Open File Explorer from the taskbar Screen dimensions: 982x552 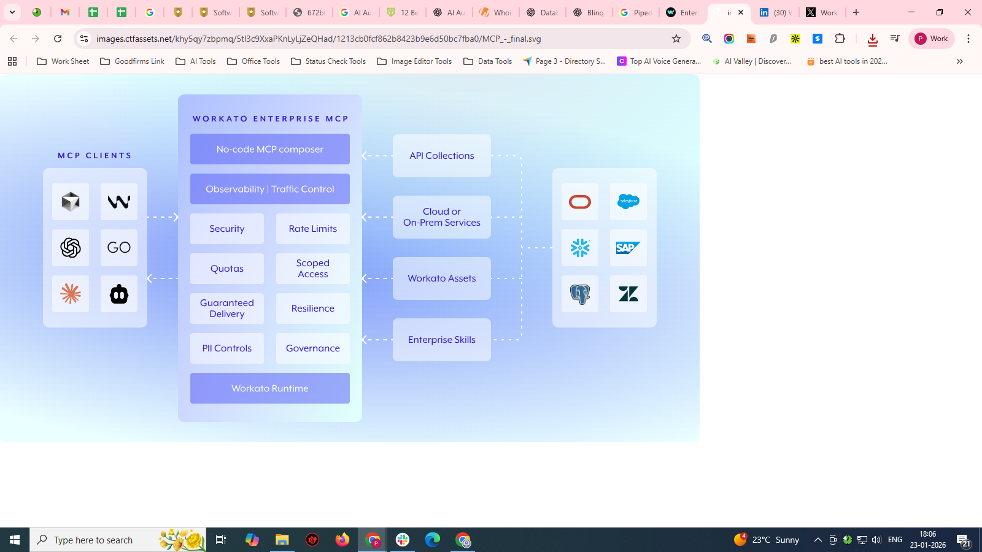[282, 540]
